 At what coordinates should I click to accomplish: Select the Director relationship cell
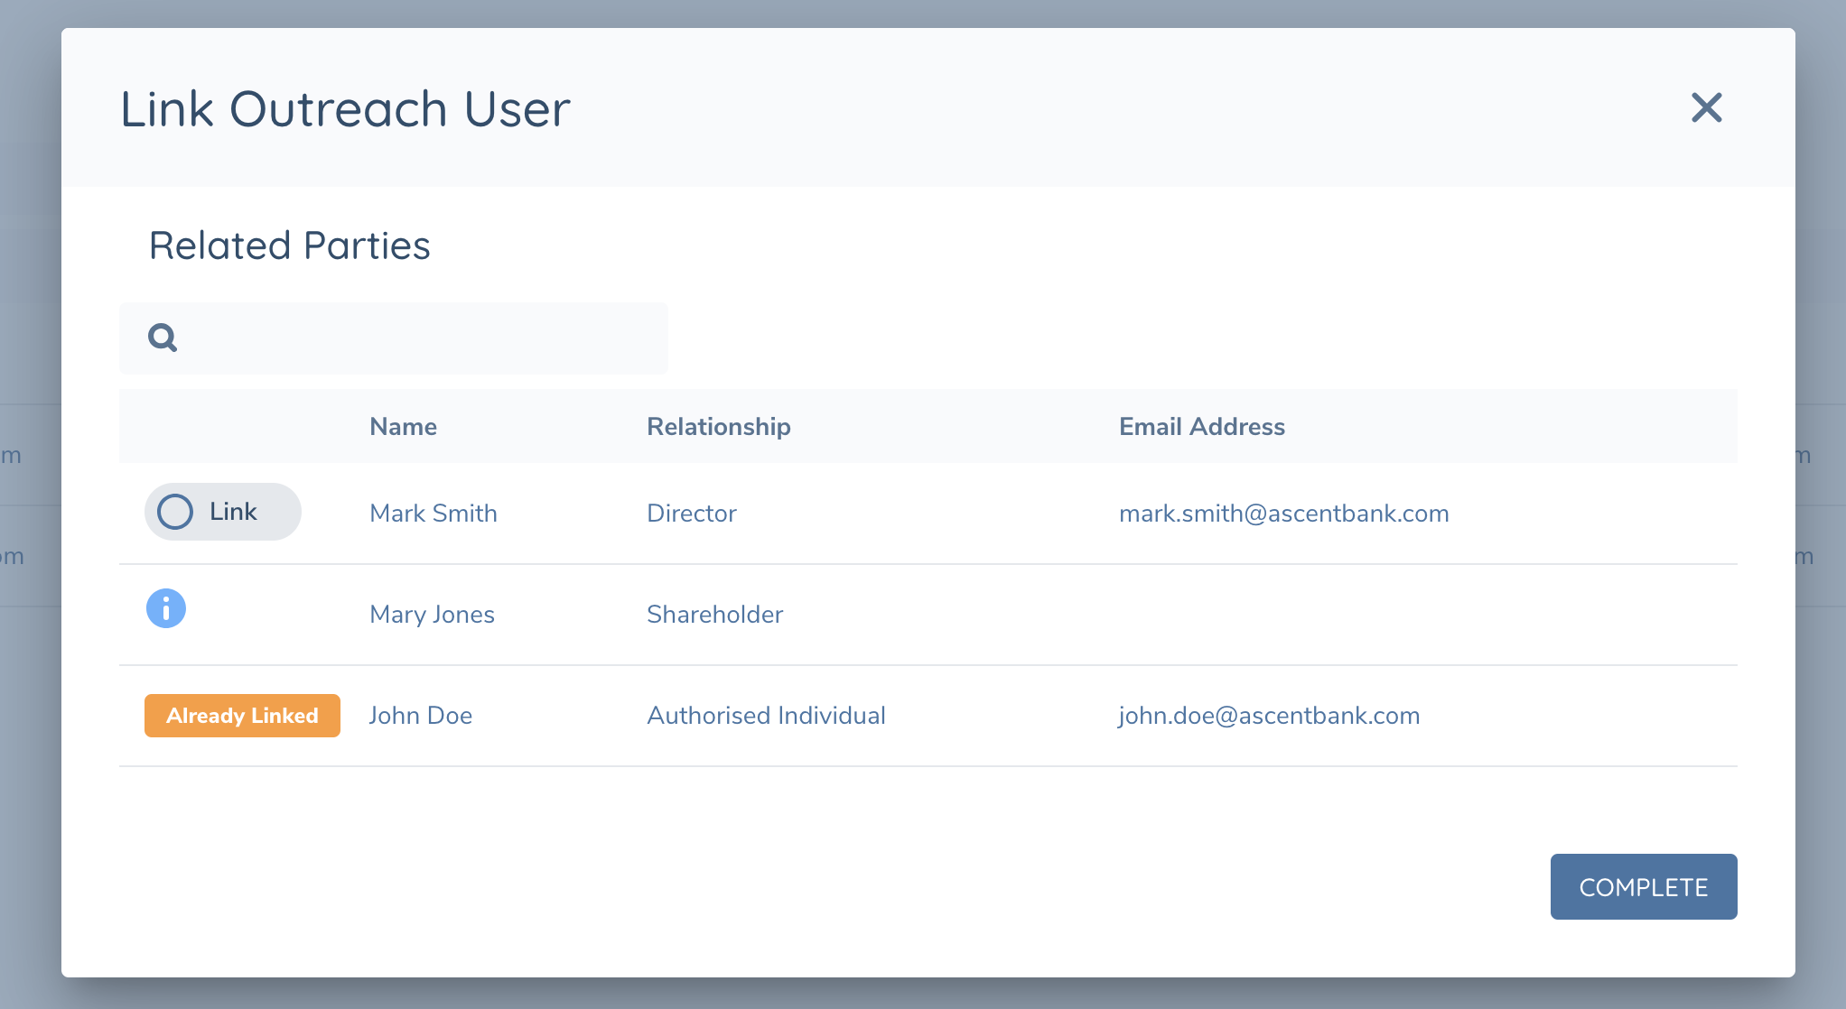691,513
